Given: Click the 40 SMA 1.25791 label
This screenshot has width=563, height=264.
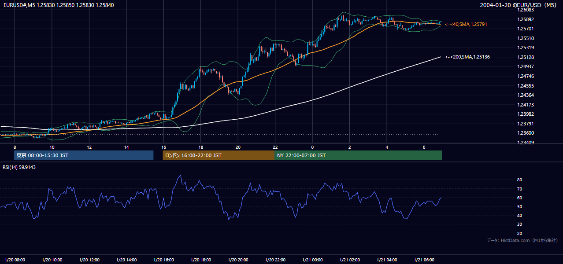Looking at the screenshot, I should point(466,25).
